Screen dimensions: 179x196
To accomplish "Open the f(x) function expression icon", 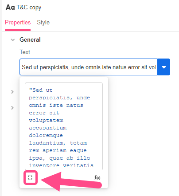I will (97, 177).
